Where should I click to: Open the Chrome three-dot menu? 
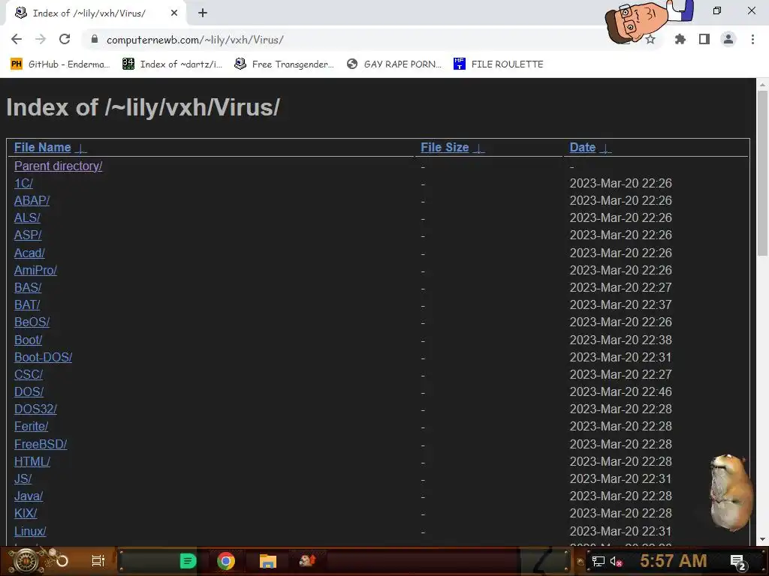pos(752,40)
